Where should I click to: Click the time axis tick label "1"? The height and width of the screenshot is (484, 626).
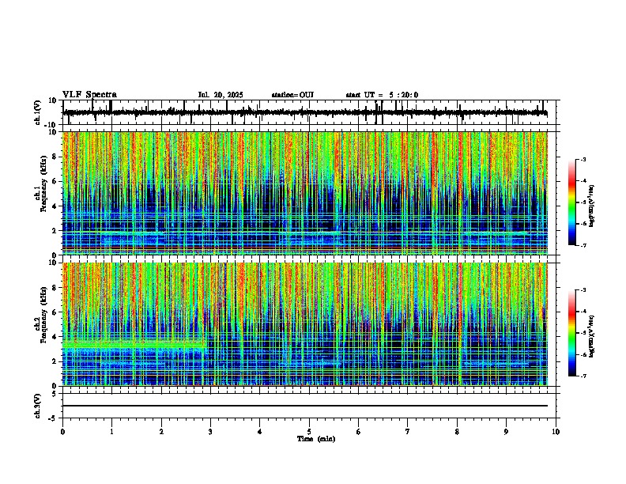111,432
